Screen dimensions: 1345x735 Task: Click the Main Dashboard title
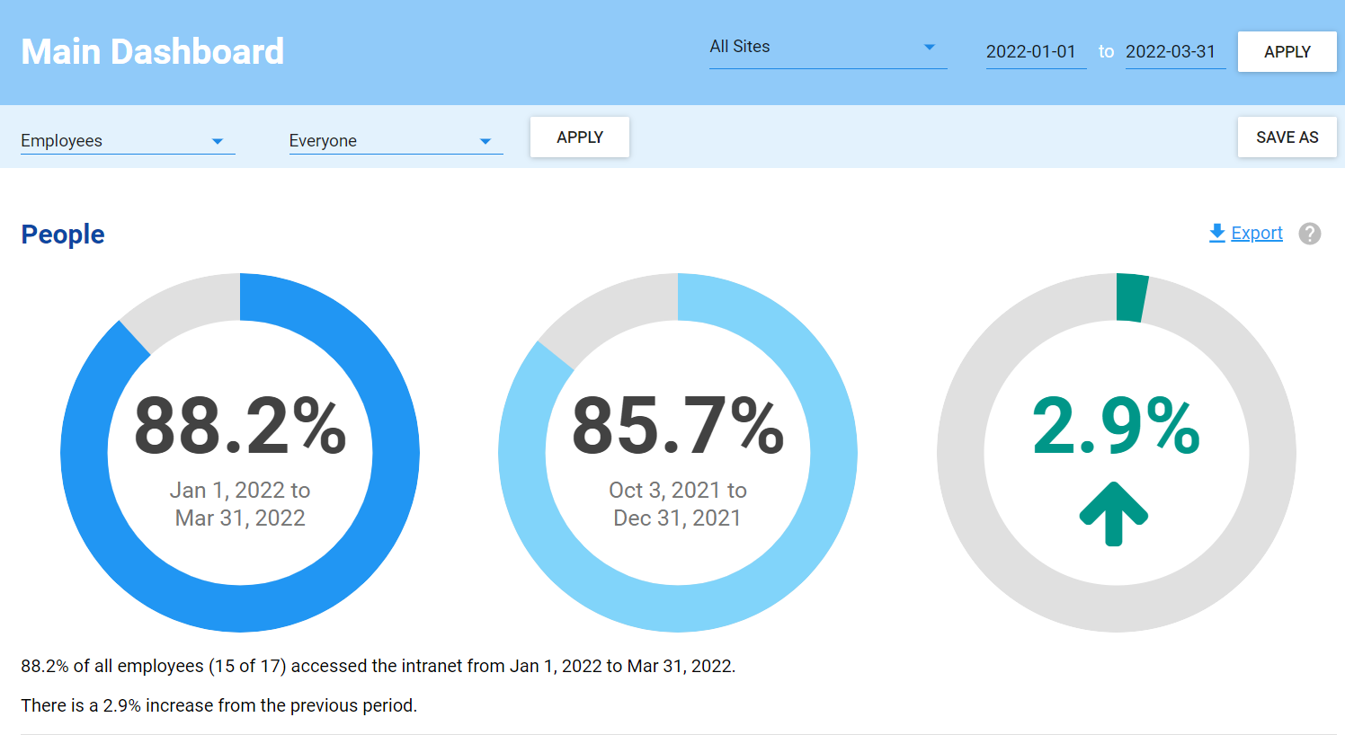[x=153, y=52]
